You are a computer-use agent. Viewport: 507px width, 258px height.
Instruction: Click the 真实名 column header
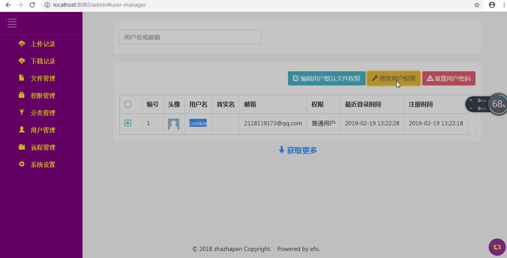(226, 104)
